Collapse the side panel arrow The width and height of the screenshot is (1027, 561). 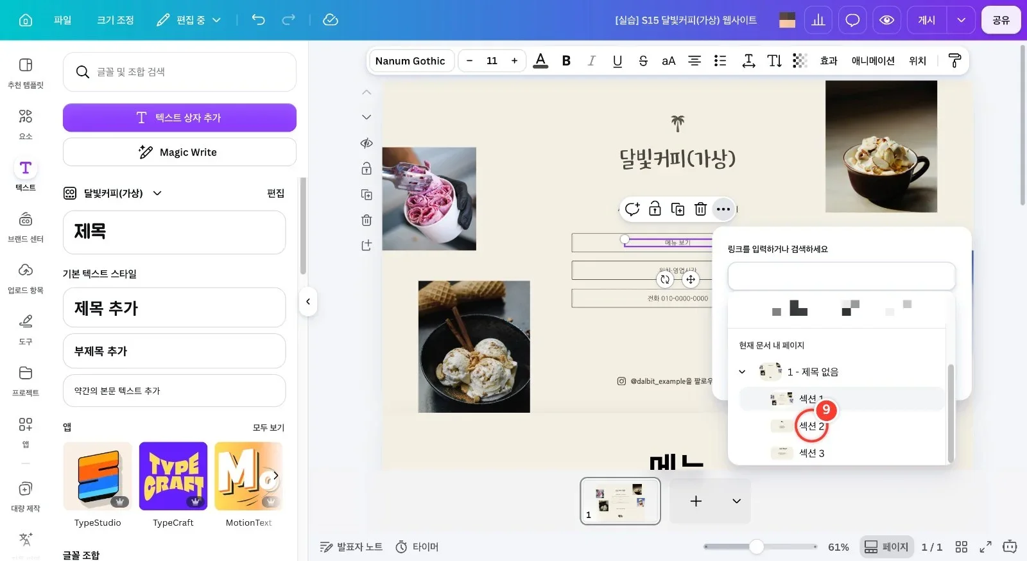tap(308, 301)
